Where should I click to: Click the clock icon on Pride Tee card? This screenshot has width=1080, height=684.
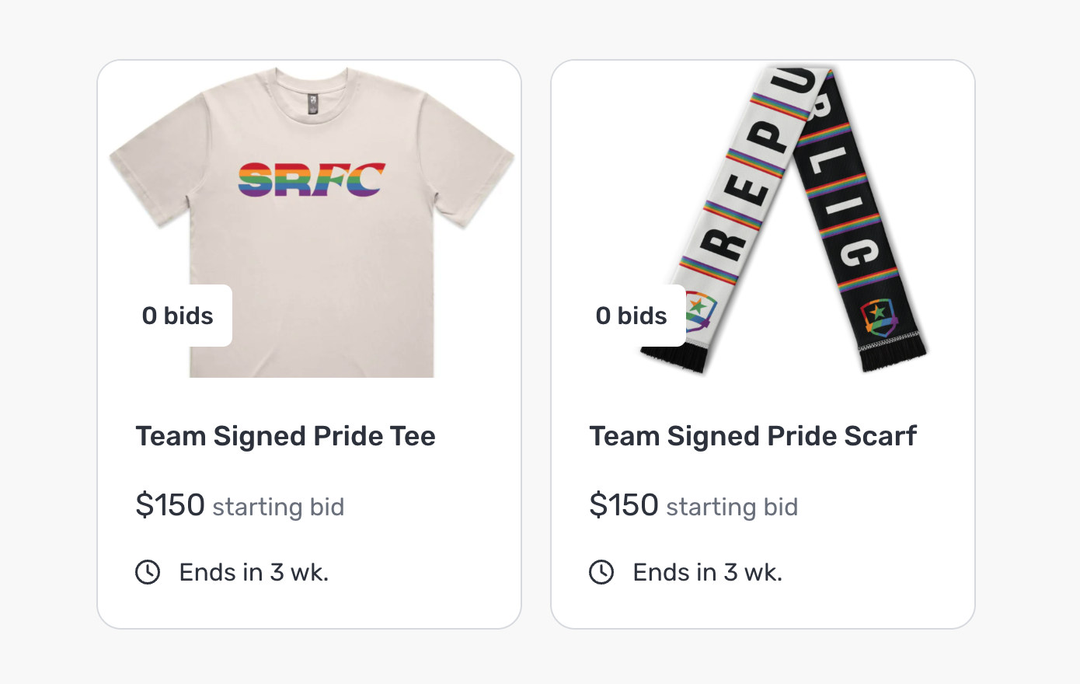click(148, 572)
